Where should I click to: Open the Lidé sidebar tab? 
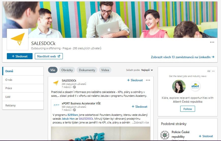pyautogui.click(x=23, y=97)
